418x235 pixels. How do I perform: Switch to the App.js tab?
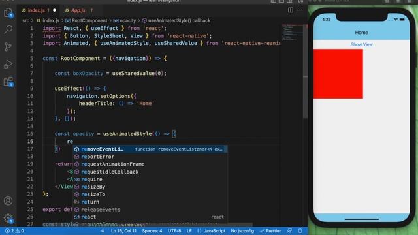78,10
